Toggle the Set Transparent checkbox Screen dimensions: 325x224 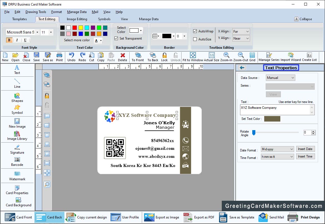click(116, 38)
